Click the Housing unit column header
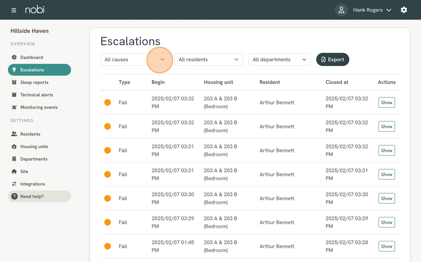Image resolution: width=421 pixels, height=262 pixels. click(x=218, y=82)
